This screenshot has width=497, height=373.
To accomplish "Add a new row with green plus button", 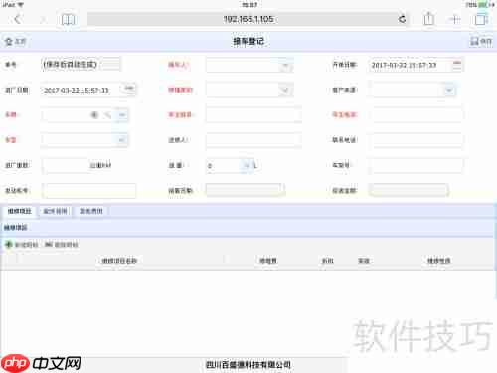I will point(22,245).
